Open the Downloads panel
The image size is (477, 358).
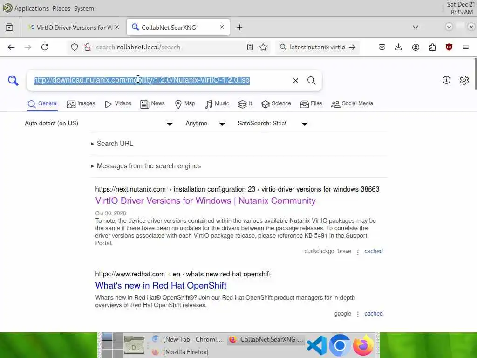pos(399,47)
